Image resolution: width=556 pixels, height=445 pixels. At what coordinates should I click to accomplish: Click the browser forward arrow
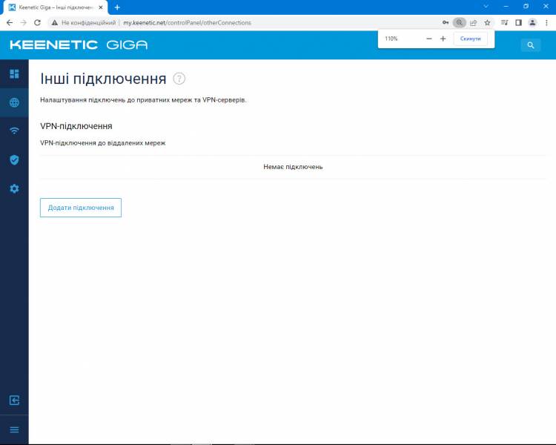pyautogui.click(x=24, y=22)
